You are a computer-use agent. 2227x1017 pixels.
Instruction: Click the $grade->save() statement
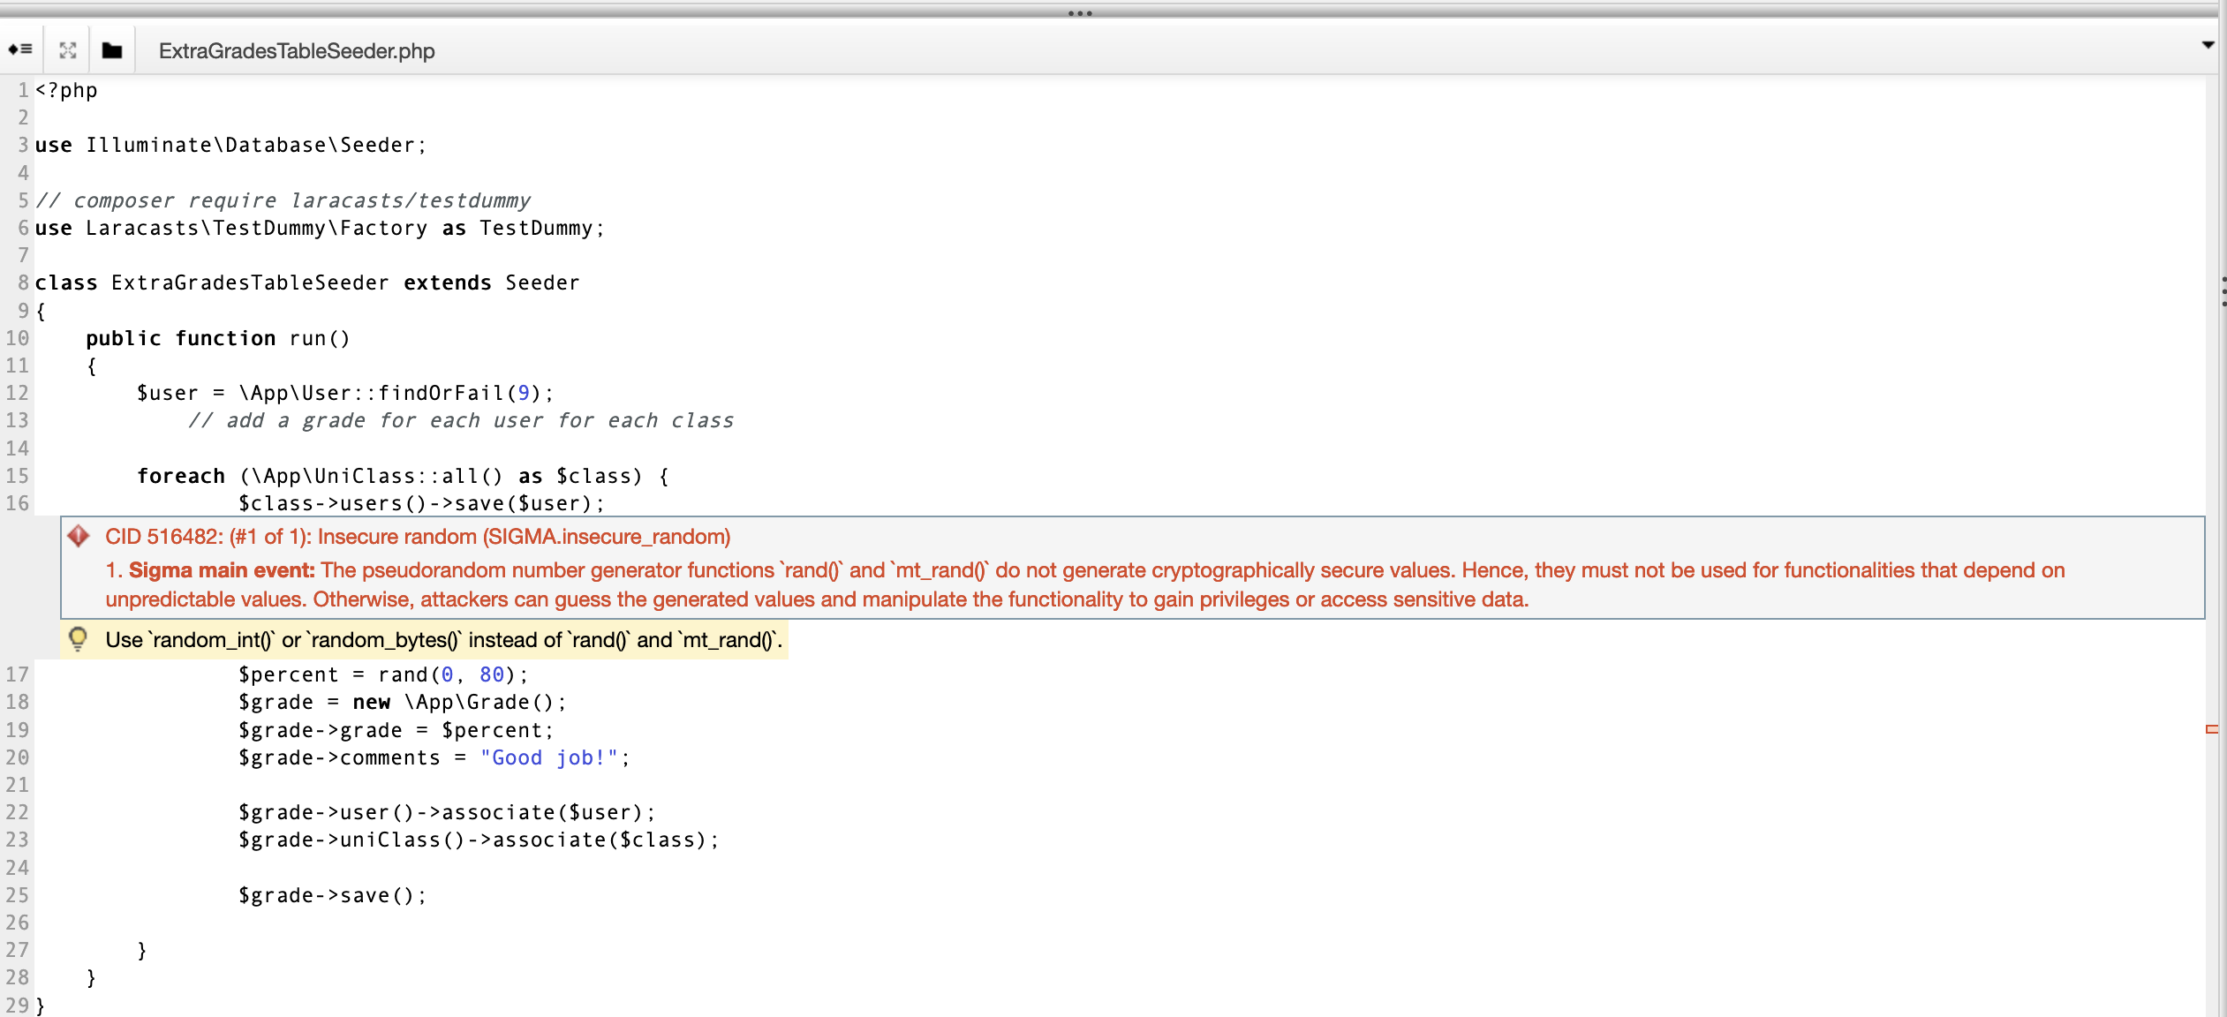pyautogui.click(x=333, y=895)
